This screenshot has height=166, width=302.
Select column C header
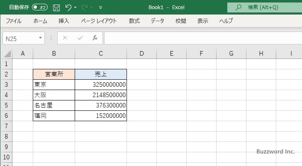tap(101, 54)
